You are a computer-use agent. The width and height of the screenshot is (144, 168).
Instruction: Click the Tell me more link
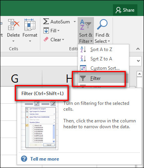(x=45, y=159)
